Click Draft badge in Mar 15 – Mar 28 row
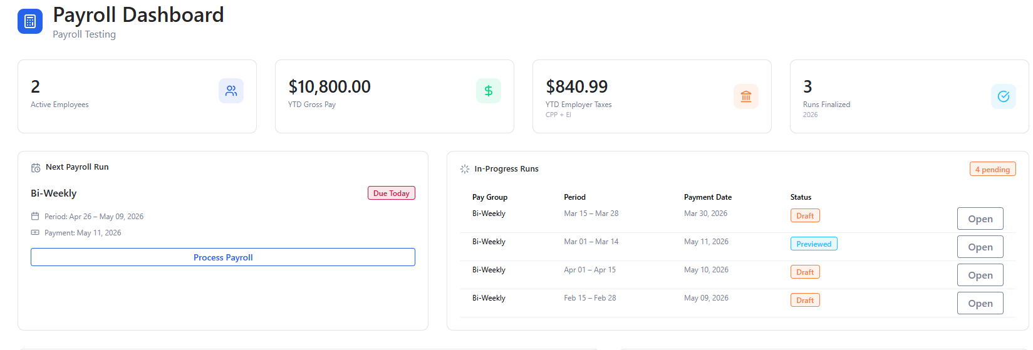This screenshot has width=1033, height=350. pyautogui.click(x=805, y=215)
